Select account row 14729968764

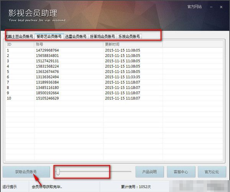click(x=47, y=50)
